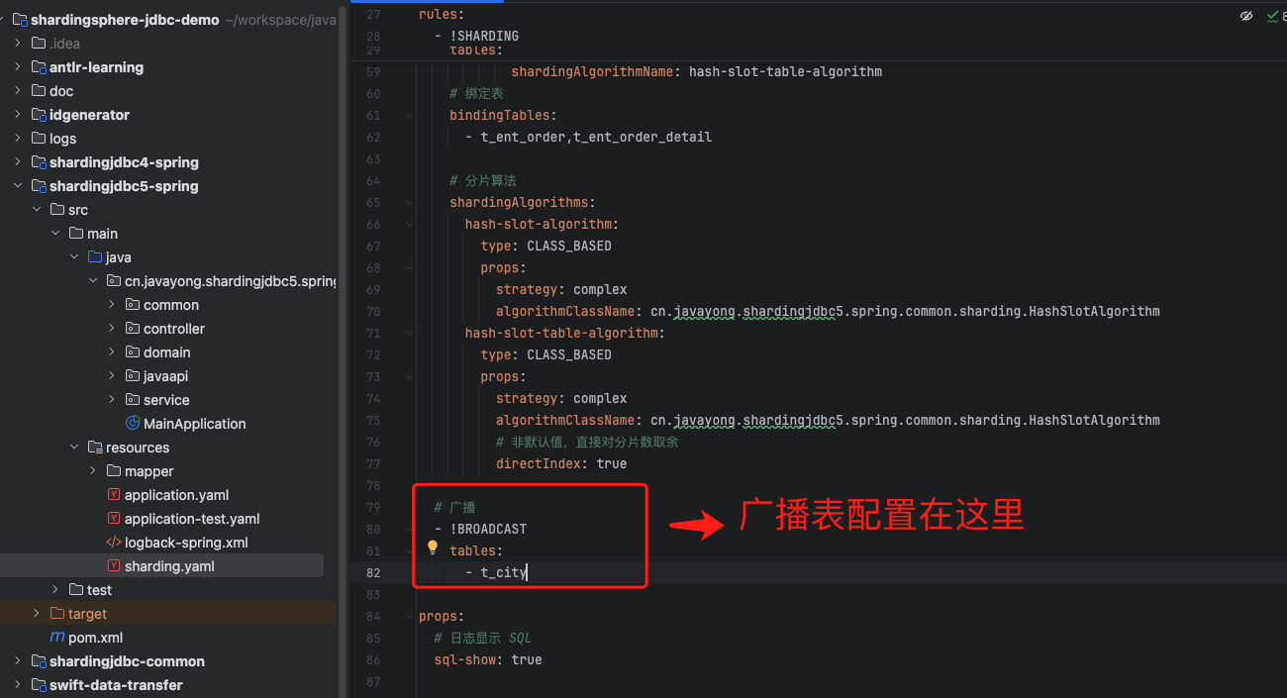Collapse the resources folder

pos(74,448)
